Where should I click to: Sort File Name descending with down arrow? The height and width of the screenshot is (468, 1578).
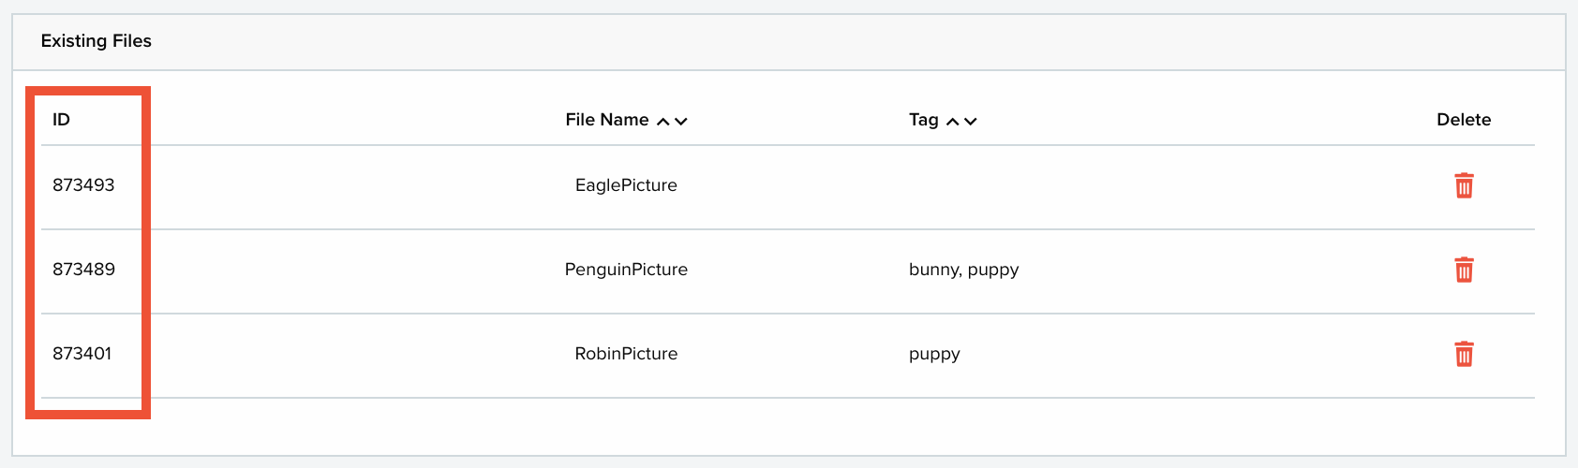pyautogui.click(x=681, y=121)
